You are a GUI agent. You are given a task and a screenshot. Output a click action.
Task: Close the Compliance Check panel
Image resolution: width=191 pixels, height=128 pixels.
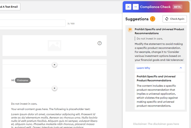[x=128, y=7]
